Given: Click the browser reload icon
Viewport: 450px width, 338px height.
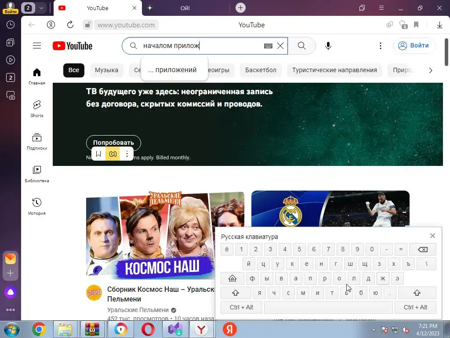Looking at the screenshot, I should click(70, 25).
